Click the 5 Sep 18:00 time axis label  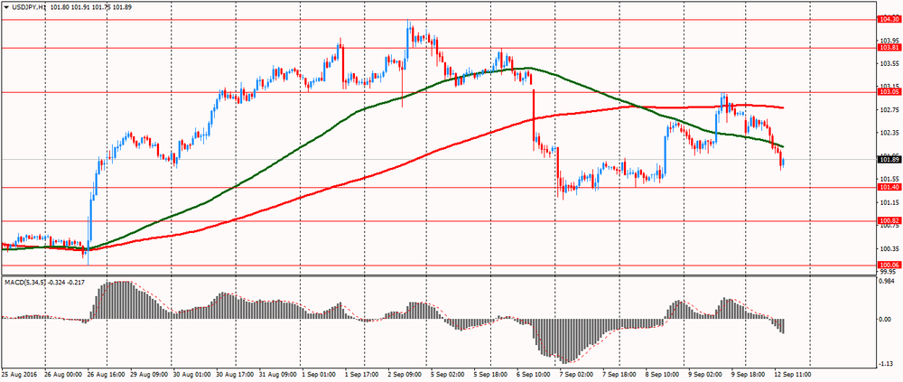489,373
